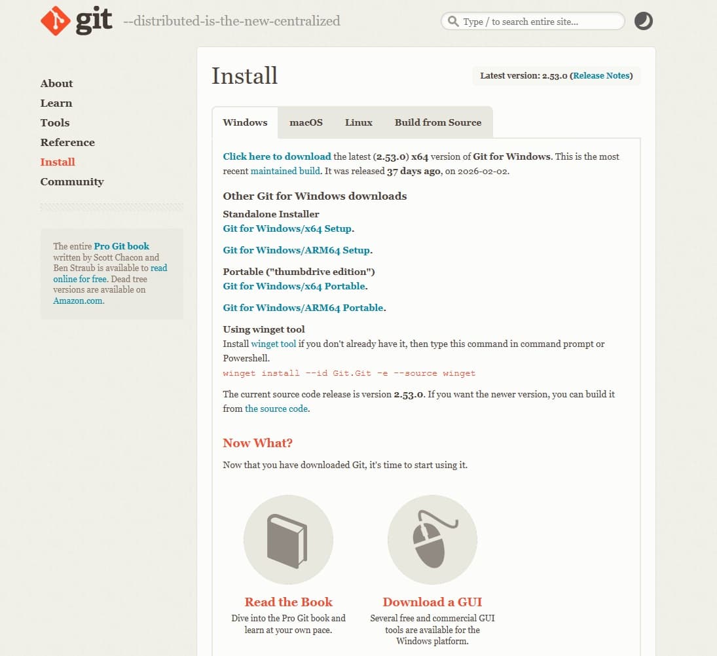Screen dimensions: 717x656
Task: Open the About page in sidebar
Action: point(57,83)
